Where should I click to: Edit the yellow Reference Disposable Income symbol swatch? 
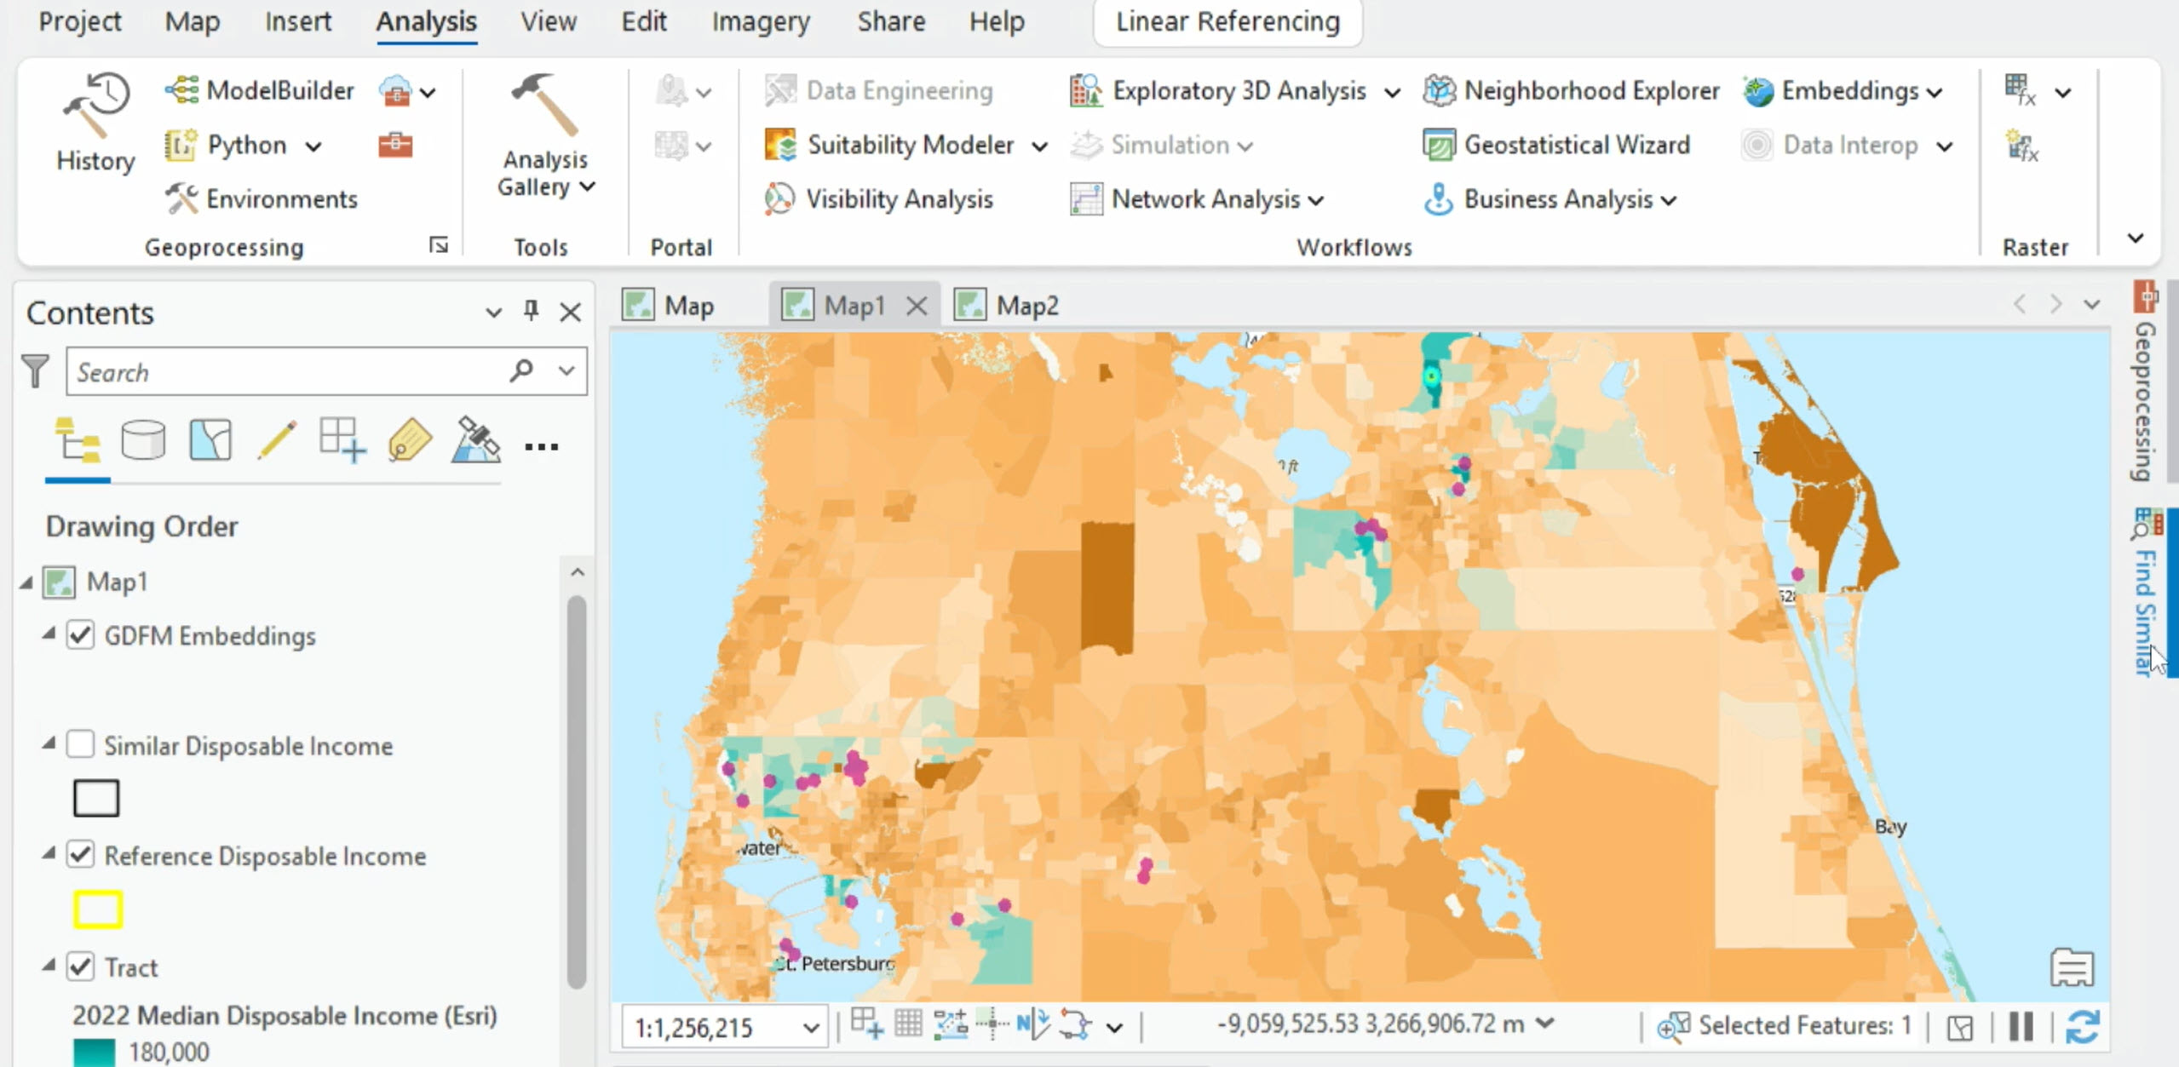98,908
